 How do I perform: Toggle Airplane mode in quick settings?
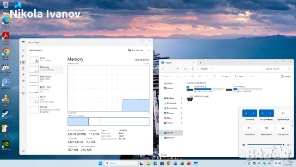(283, 113)
